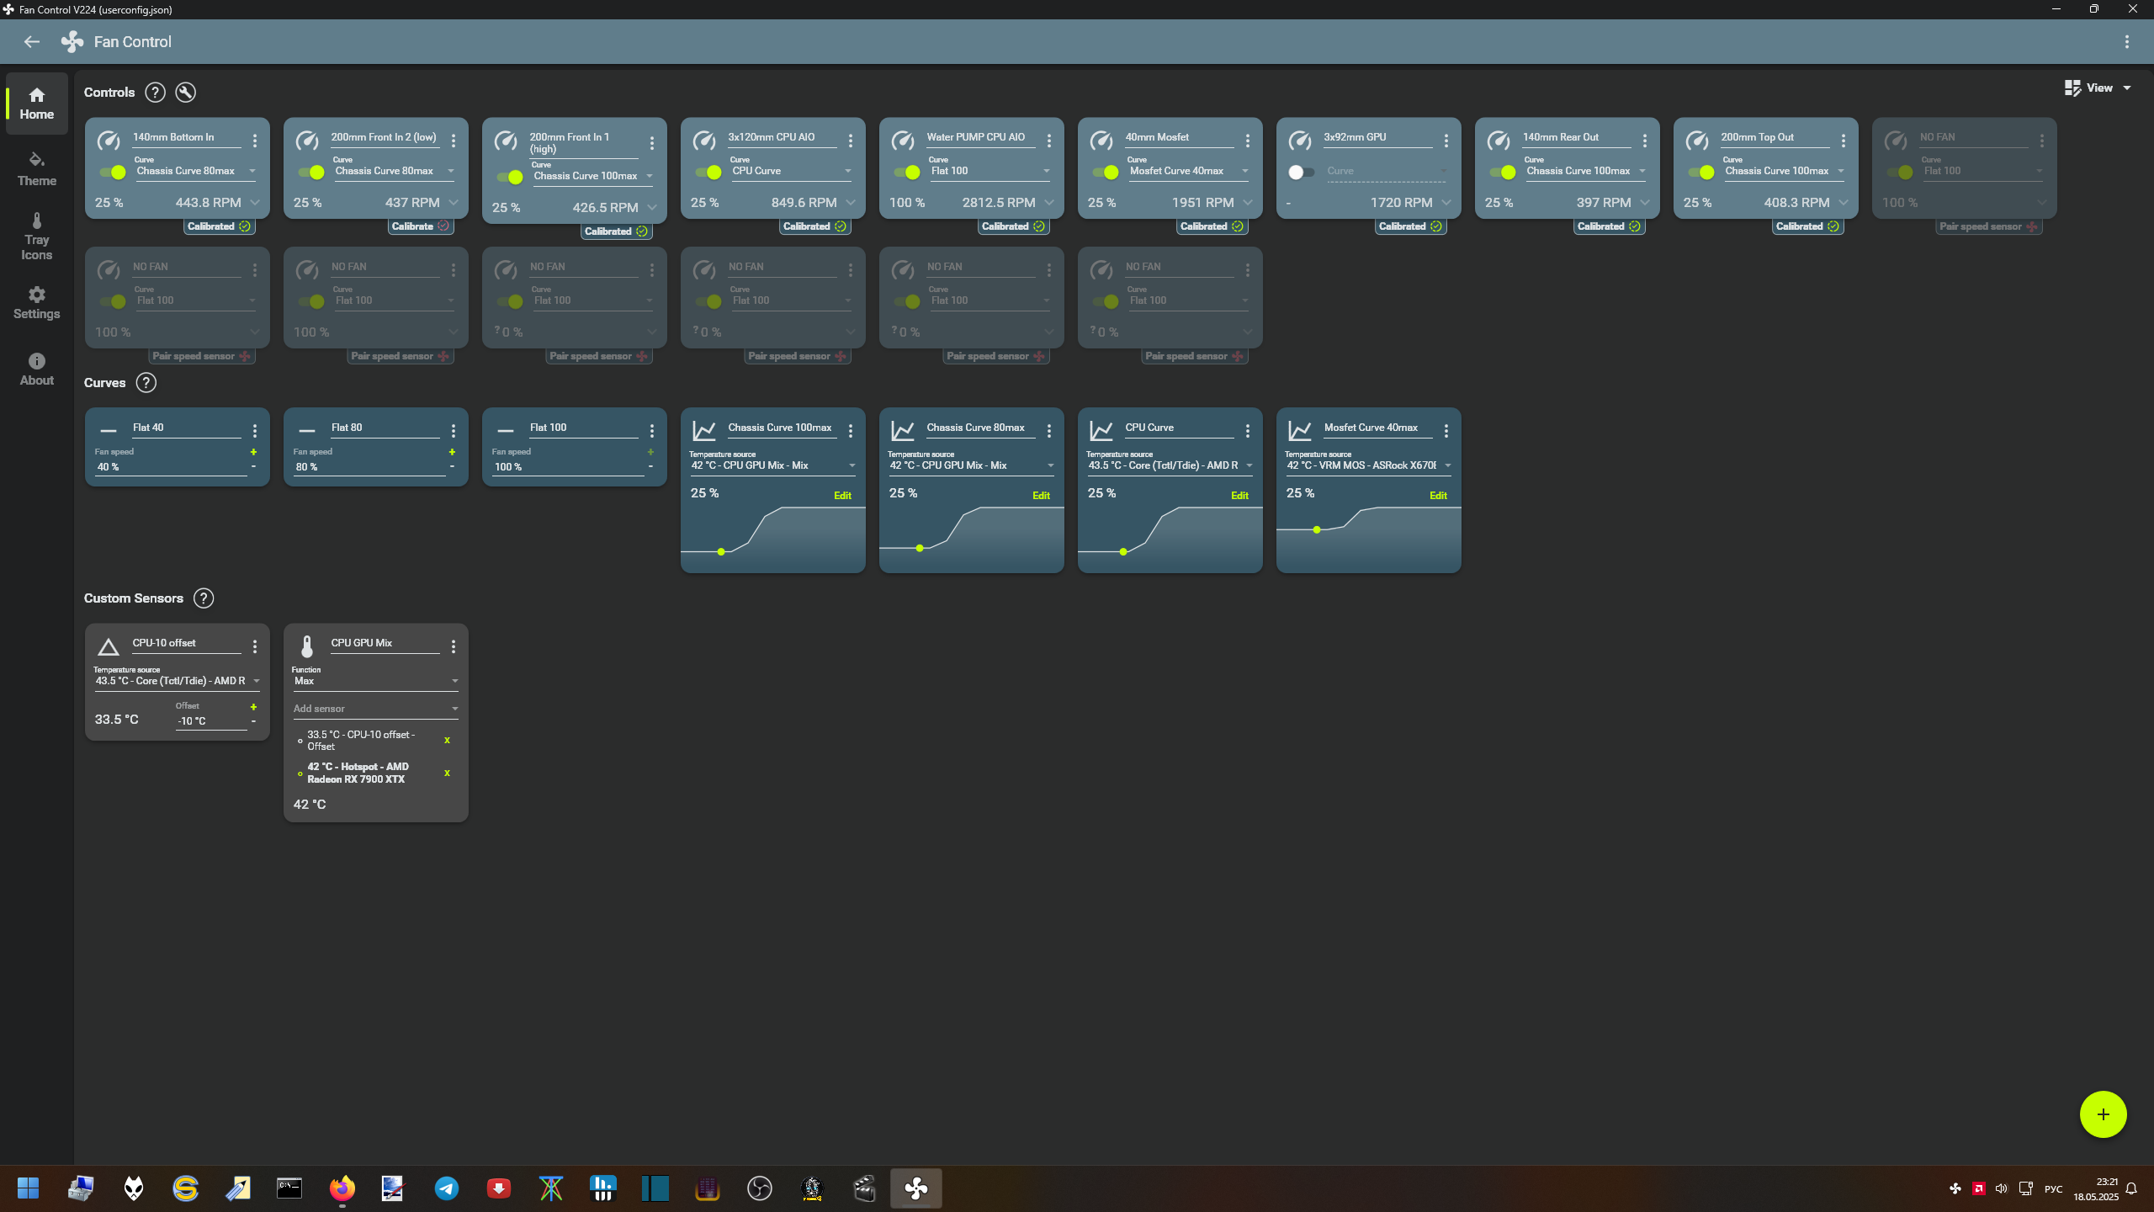
Task: Click the yellow add plus button
Action: (x=2103, y=1114)
